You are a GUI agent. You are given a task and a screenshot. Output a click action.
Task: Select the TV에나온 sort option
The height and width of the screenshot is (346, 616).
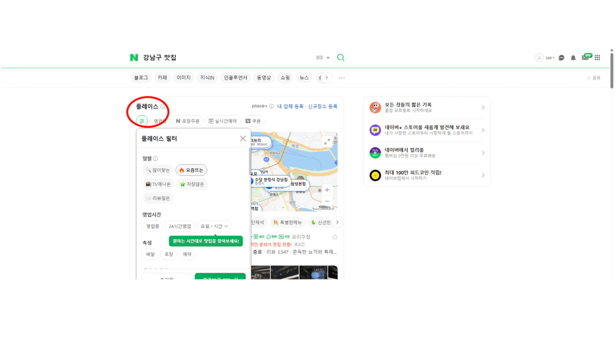click(158, 184)
